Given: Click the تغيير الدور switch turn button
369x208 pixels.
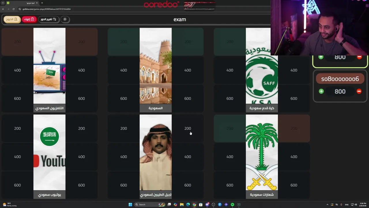Looking at the screenshot, I should 49,19.
